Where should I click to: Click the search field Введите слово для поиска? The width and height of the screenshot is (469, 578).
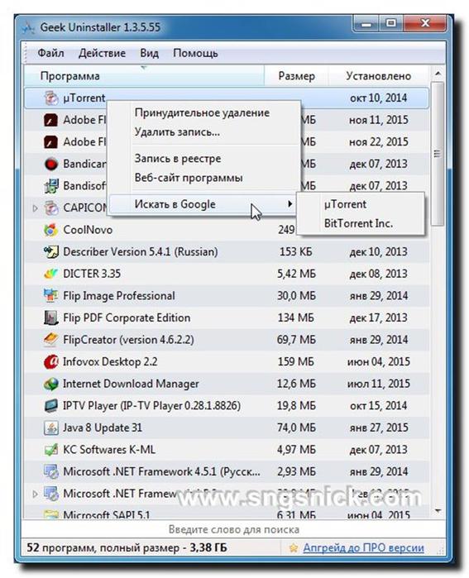pyautogui.click(x=234, y=530)
